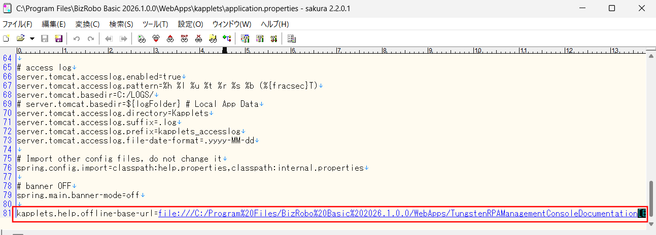Open Search with the binoculars icon
Viewport: 656px width, 235px height.
click(142, 38)
